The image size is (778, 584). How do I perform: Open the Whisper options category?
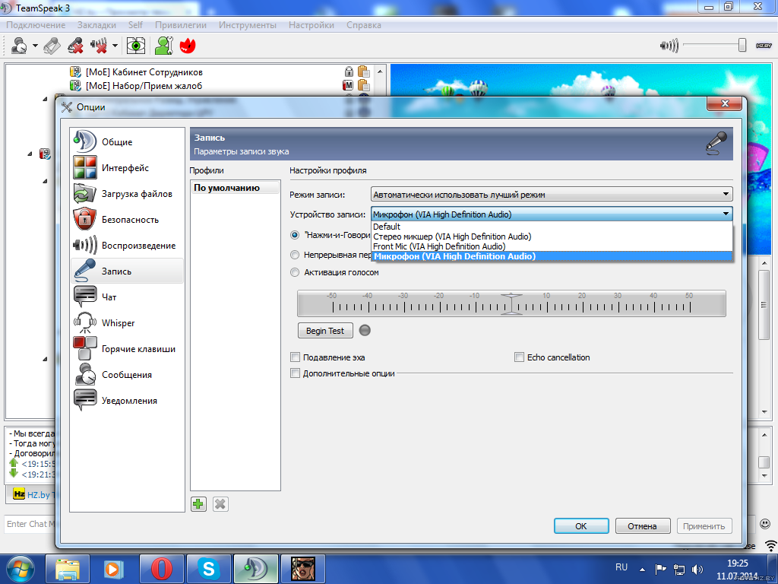[127, 322]
